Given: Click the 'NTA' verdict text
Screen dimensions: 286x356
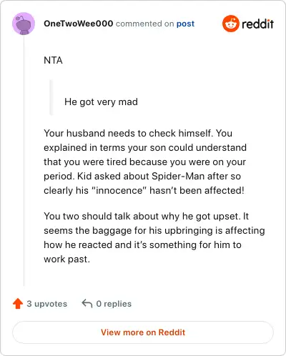Looking at the screenshot, I should tap(53, 60).
